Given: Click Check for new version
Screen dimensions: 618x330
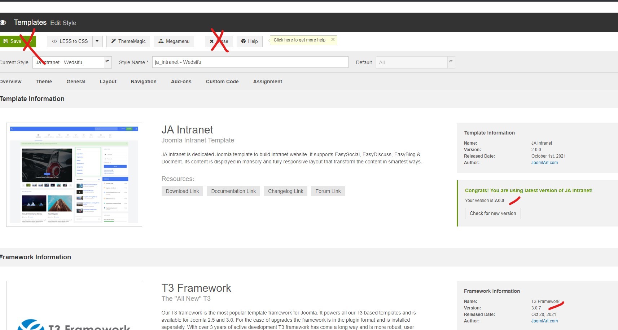Looking at the screenshot, I should tap(493, 214).
